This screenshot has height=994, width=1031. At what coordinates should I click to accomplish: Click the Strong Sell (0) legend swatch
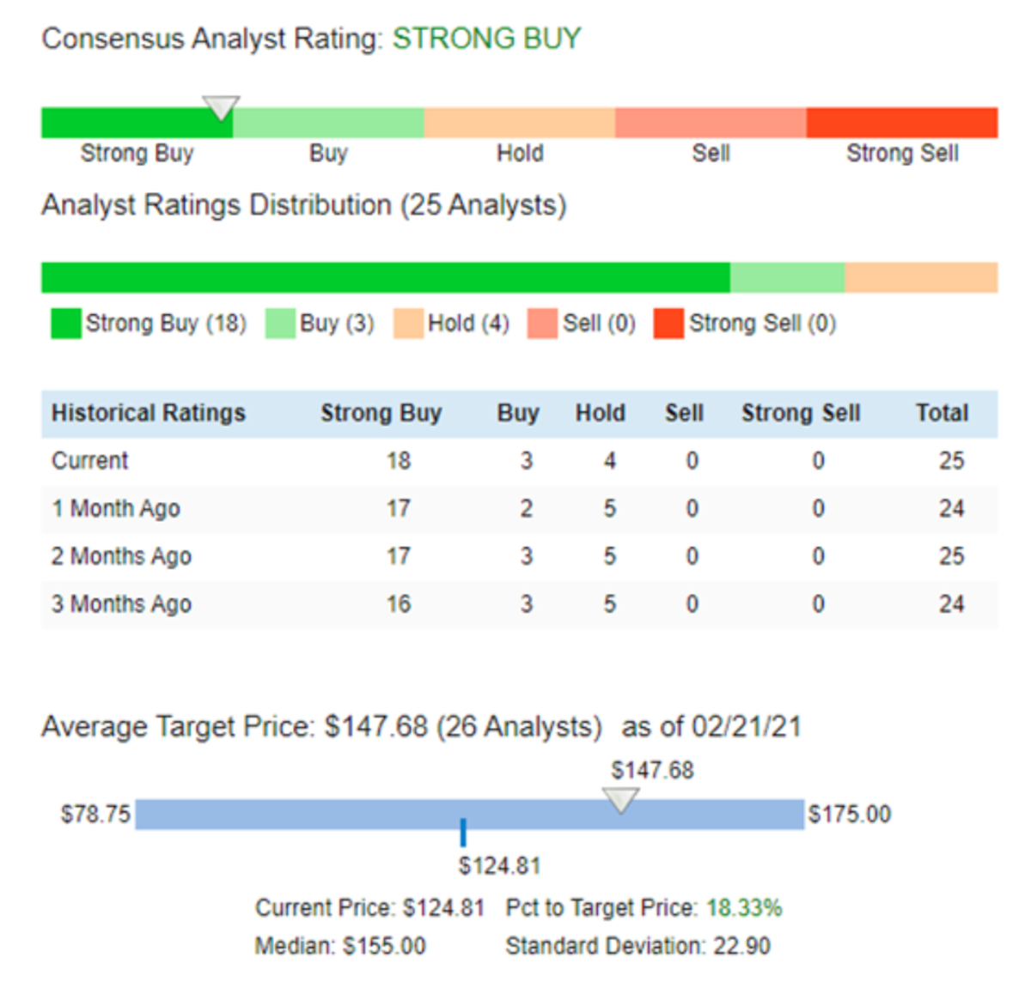(x=668, y=324)
